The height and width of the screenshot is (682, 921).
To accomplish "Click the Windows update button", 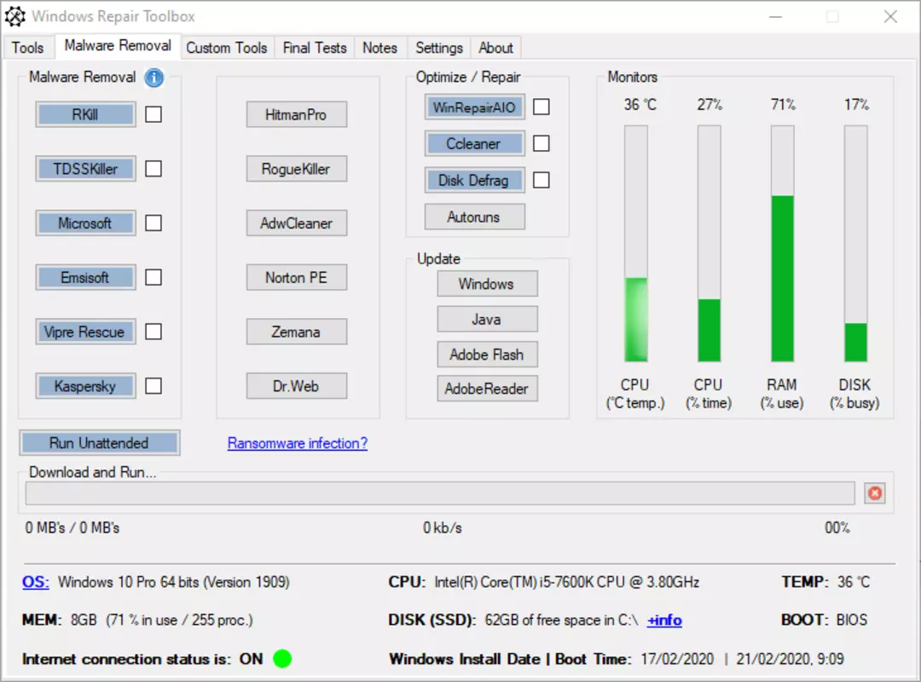I will 487,284.
